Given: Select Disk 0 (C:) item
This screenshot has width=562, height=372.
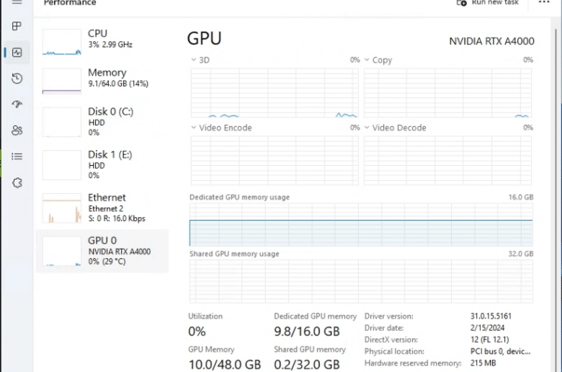Looking at the screenshot, I should pos(102,122).
